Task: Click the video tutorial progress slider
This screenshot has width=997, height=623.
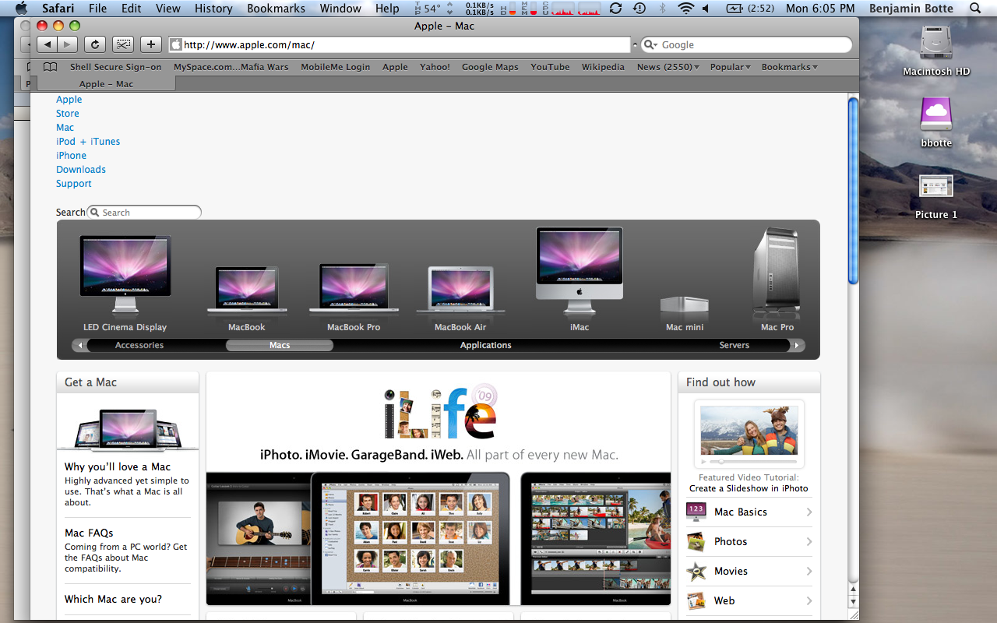Action: [x=752, y=462]
